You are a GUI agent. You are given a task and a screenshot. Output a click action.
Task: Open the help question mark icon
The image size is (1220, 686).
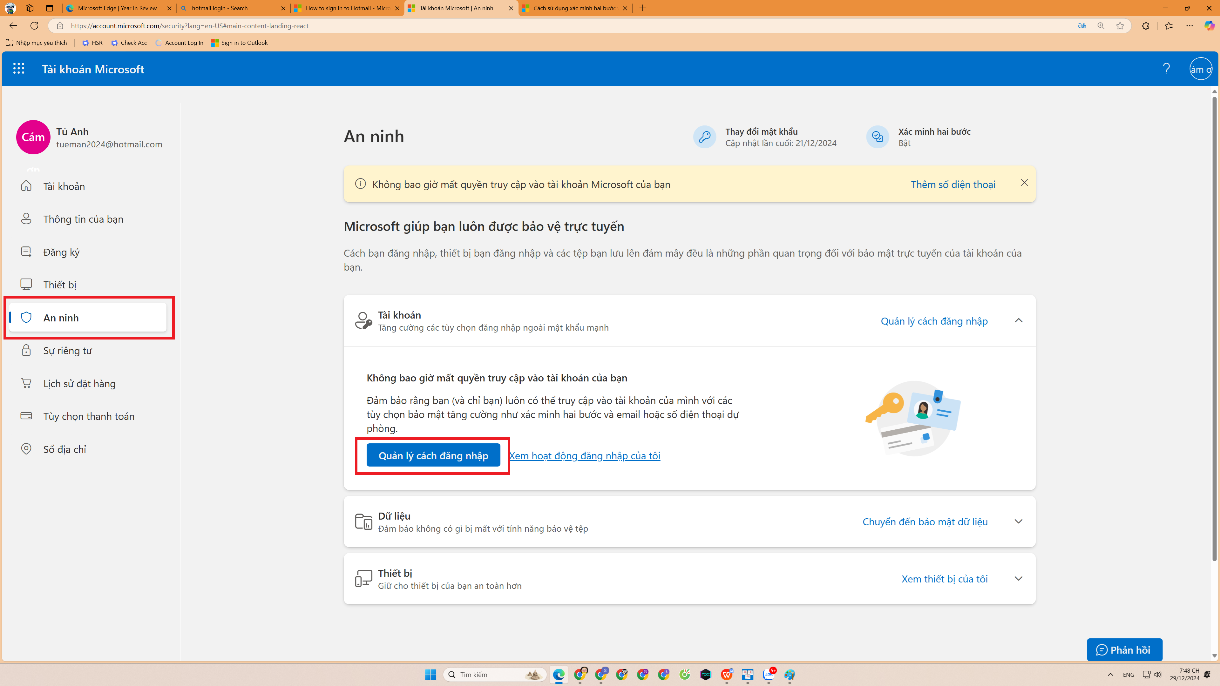[1166, 69]
